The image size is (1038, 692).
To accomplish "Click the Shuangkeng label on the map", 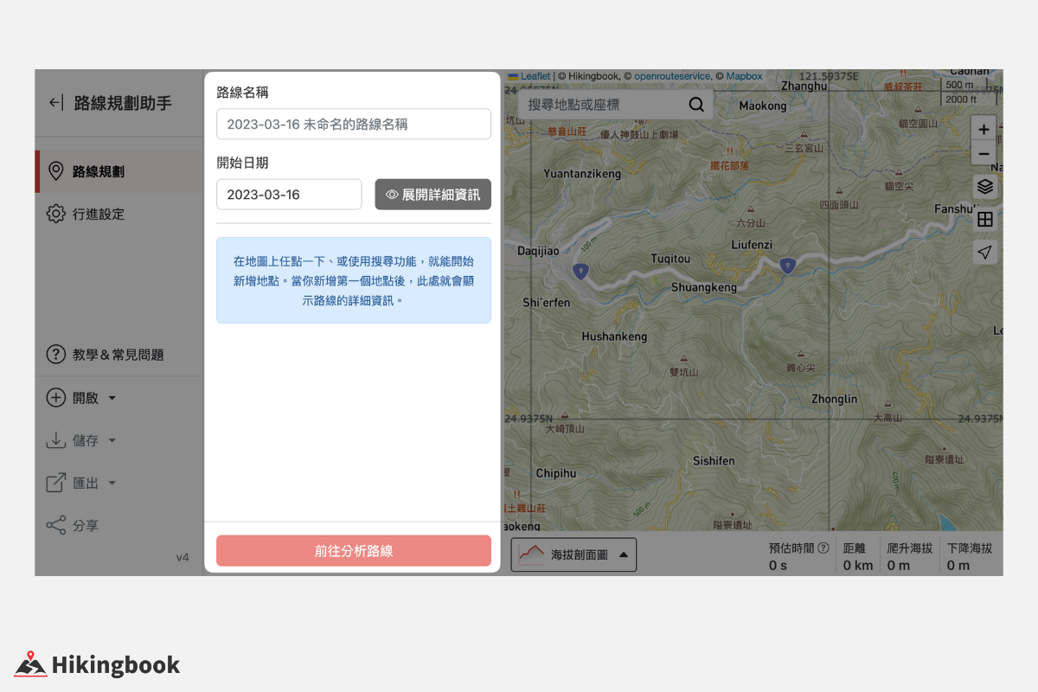I will (704, 287).
